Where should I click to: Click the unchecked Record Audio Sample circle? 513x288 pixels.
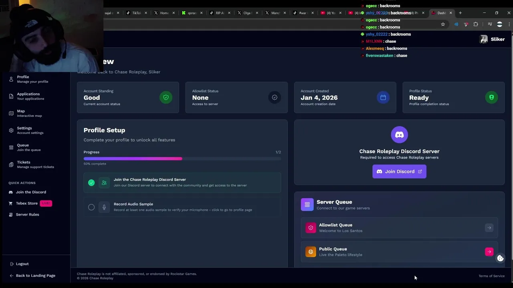pos(91,207)
